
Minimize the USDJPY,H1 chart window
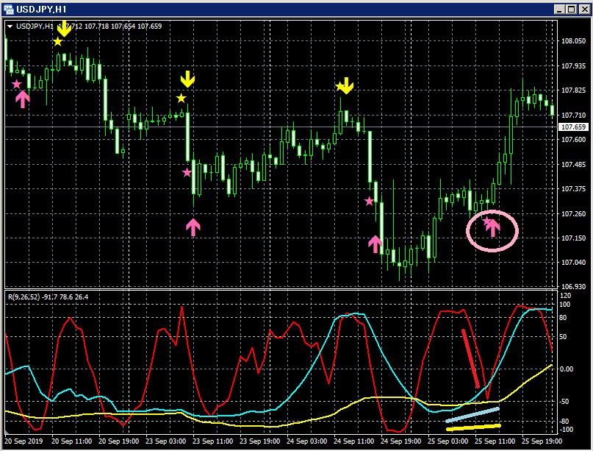(x=560, y=10)
